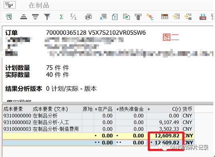Select the C(r) column header
215x157 pixels.
pyautogui.click(x=164, y=109)
